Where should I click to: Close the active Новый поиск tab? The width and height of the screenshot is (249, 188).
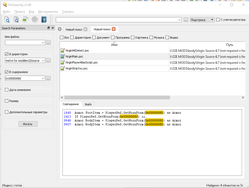(114, 29)
